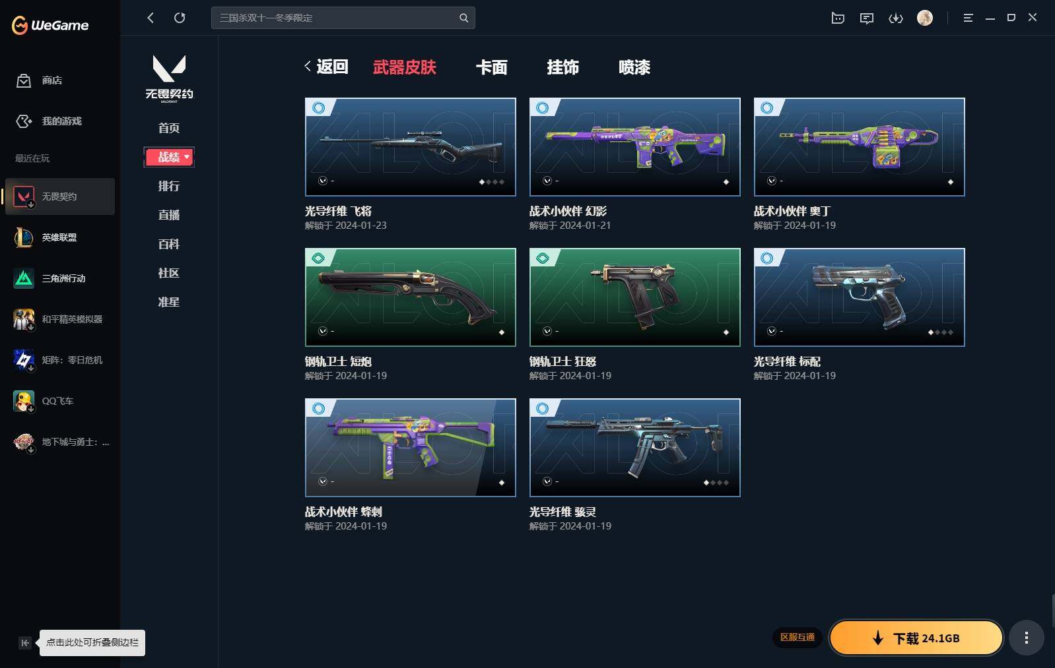Select the 光导纤维 飞将 skin thumbnail

[x=411, y=147]
